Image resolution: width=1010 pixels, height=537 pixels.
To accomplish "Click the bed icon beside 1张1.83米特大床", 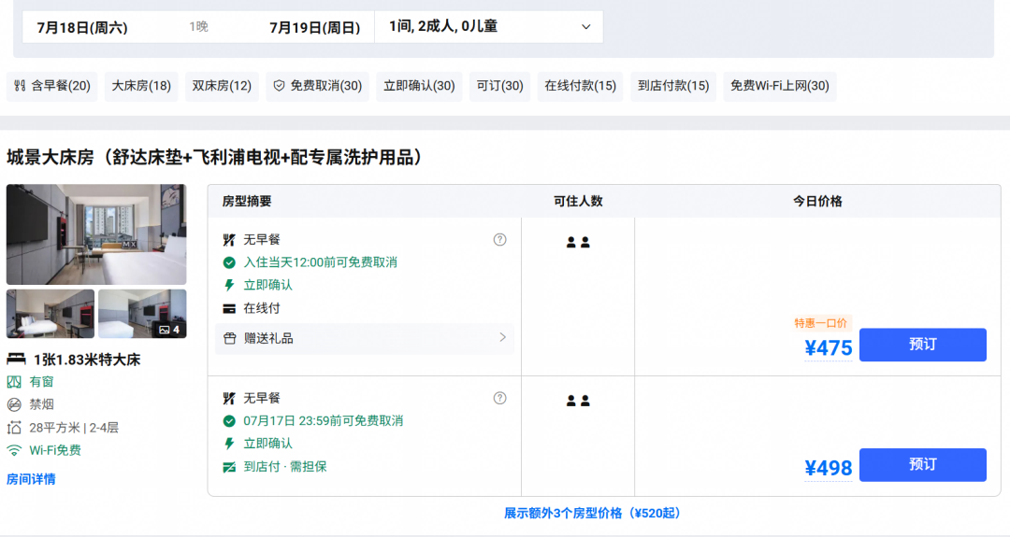I will tap(16, 359).
